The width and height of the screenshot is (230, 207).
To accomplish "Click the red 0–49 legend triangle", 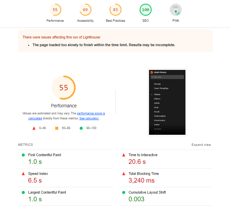I will click(x=34, y=128).
